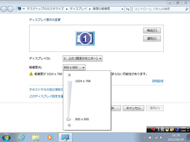Open the ディスプレイ(S) display dropdown
The width and height of the screenshot is (190, 142).
click(x=82, y=58)
